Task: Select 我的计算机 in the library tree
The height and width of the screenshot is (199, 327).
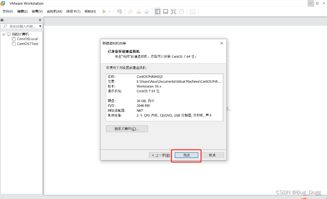Action: tap(20, 34)
